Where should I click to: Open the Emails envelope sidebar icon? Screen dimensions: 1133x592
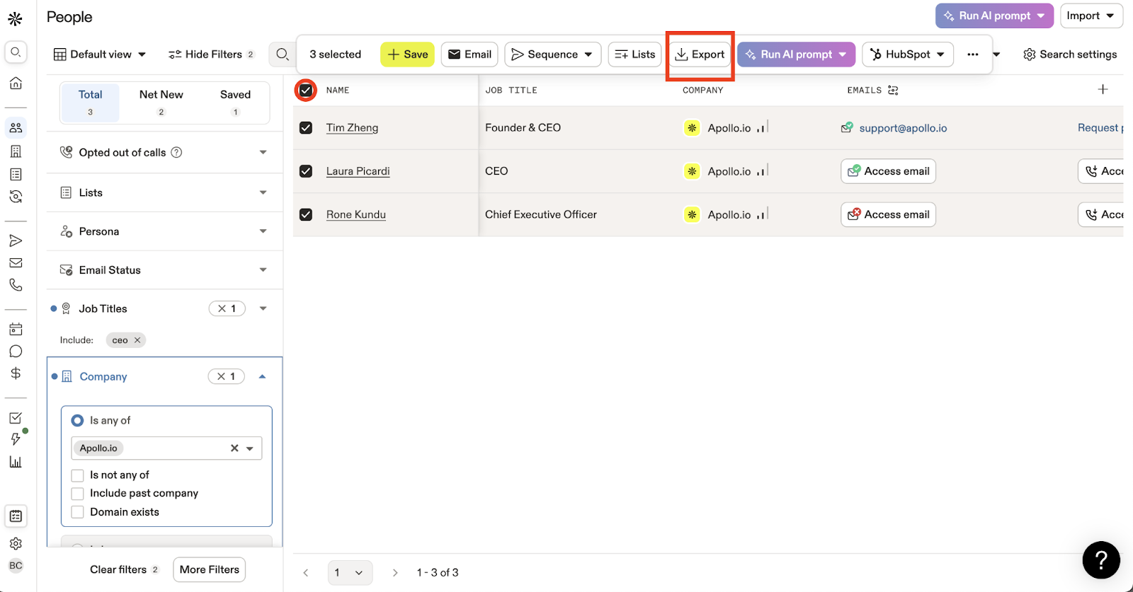click(x=16, y=263)
